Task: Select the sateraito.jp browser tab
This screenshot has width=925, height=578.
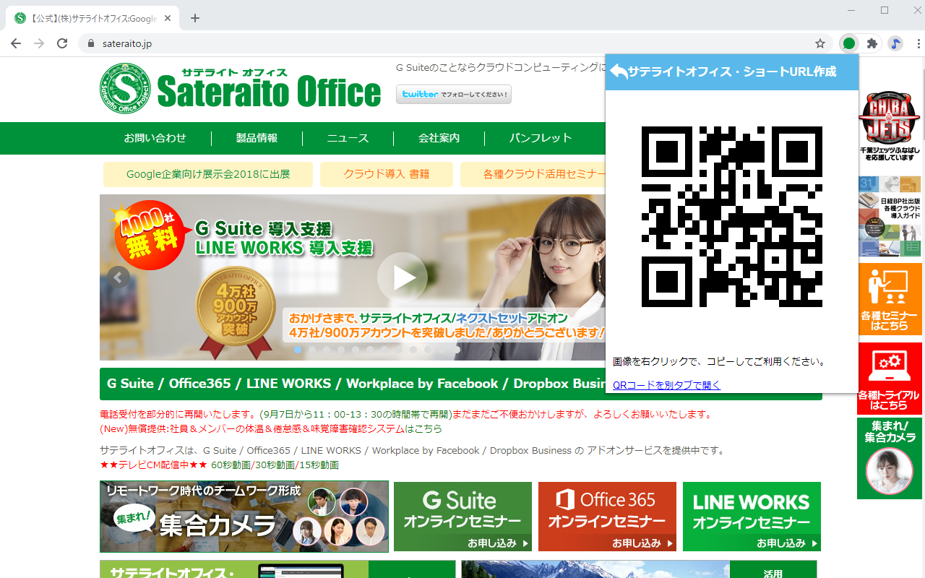Action: (92, 18)
